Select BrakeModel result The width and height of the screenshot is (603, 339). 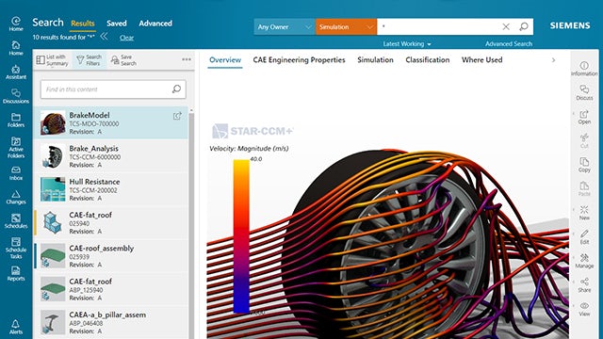pyautogui.click(x=111, y=122)
